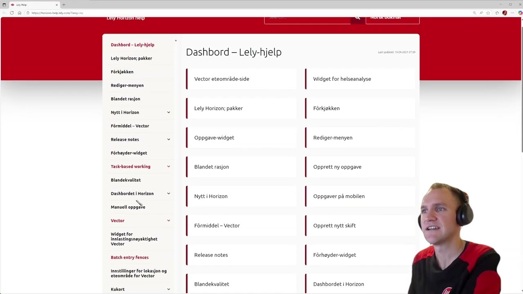The width and height of the screenshot is (523, 294).
Task: Open Fôrhøyder-widget in the sidebar
Action: coord(129,153)
